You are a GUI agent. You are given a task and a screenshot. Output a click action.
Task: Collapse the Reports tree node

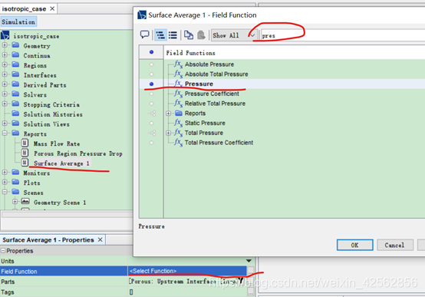pos(5,133)
